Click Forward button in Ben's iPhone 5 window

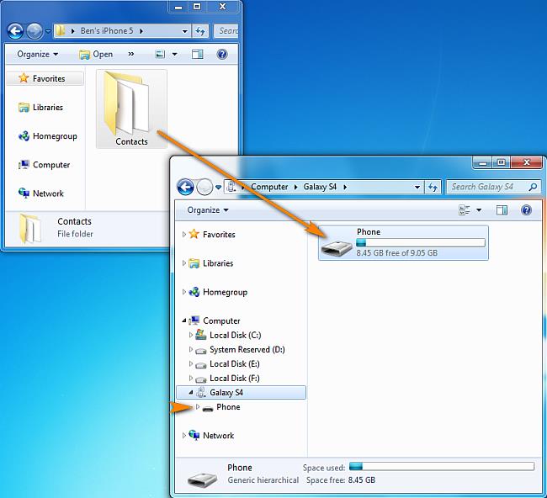pyautogui.click(x=35, y=31)
